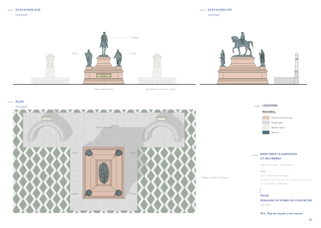Click the LÉGENDE heading
Screen dimensions: 321x228
coord(270,106)
